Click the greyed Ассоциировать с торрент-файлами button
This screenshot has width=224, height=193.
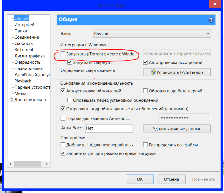(x=177, y=53)
